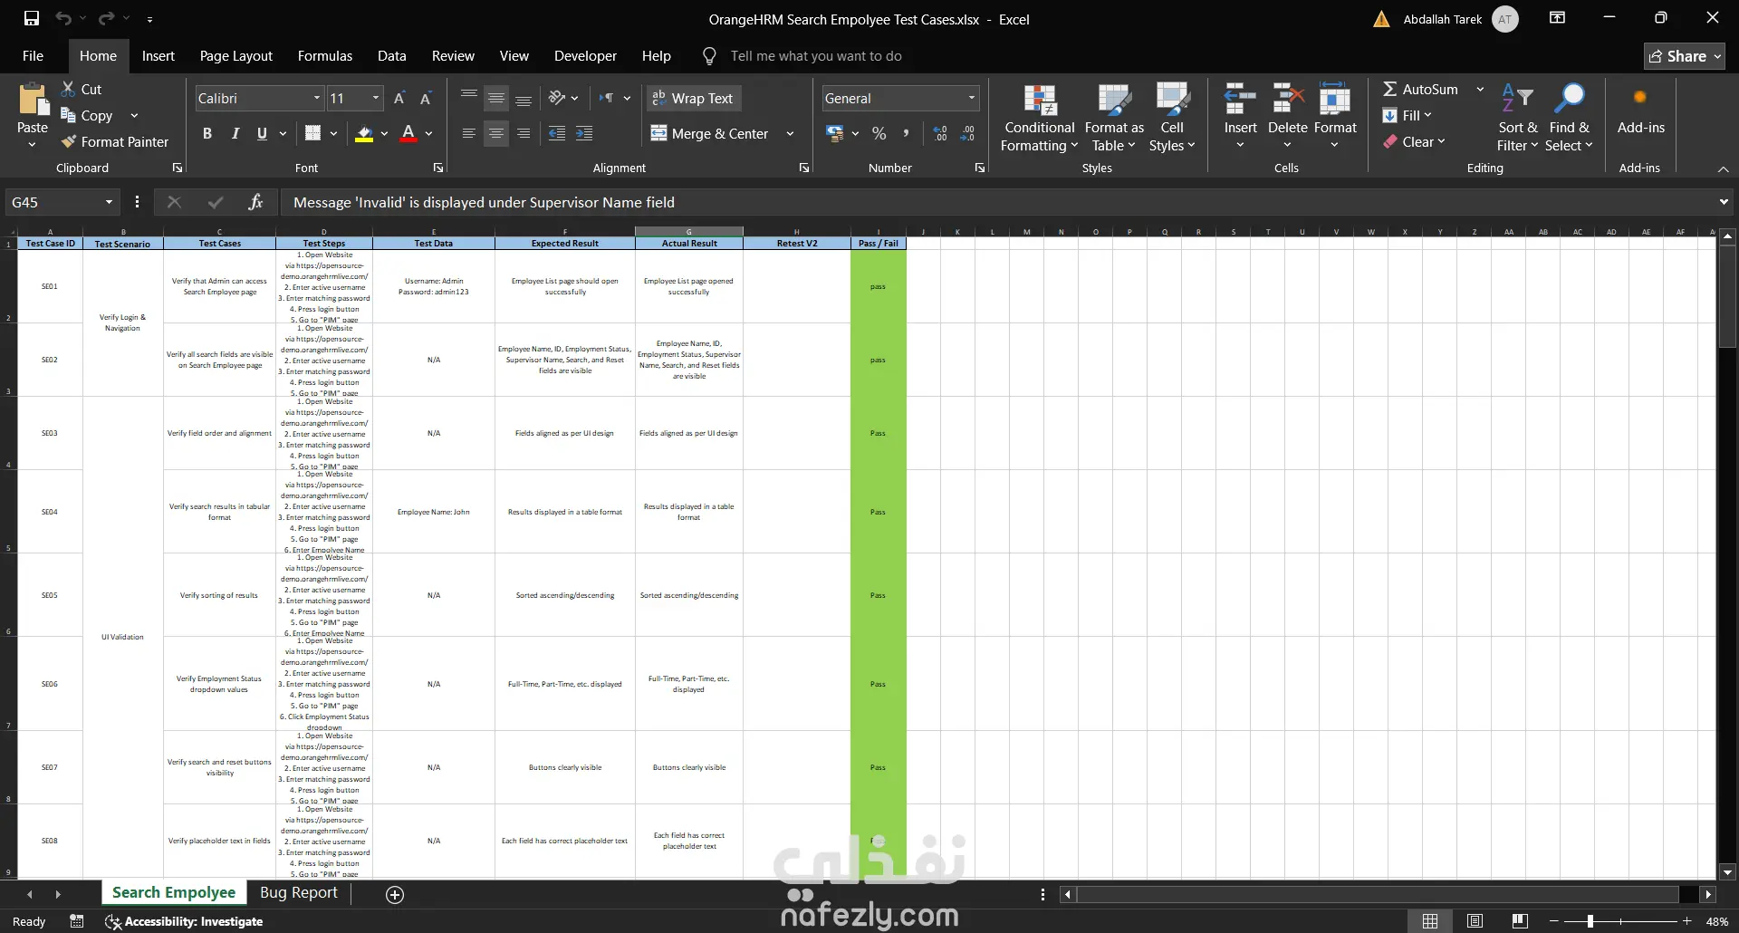Increase the cell indent
The height and width of the screenshot is (933, 1739).
pos(585,133)
